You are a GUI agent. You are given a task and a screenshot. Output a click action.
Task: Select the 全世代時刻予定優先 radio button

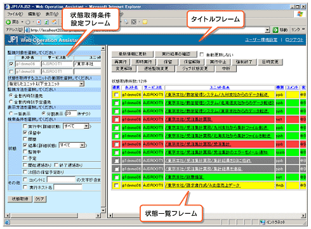pyautogui.click(x=11, y=101)
